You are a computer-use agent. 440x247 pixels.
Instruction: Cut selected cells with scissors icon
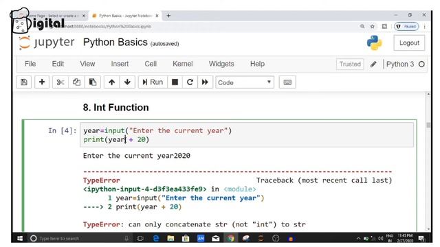pos(60,82)
